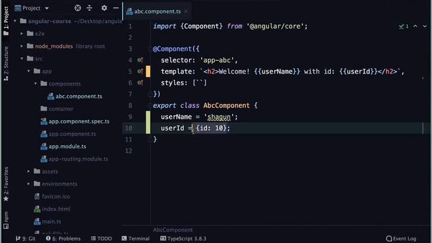
Task: Select the container folder
Action: (x=61, y=109)
